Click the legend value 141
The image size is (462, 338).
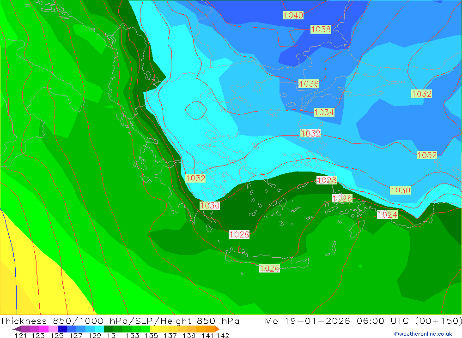coord(208,335)
